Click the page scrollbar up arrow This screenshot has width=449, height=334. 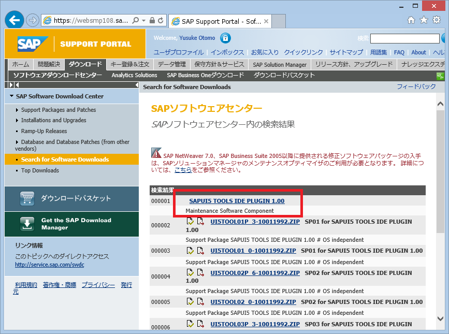pyautogui.click(x=440, y=104)
